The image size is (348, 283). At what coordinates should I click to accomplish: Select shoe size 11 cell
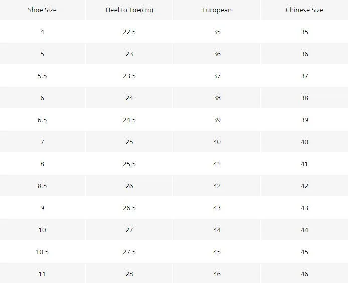42,274
